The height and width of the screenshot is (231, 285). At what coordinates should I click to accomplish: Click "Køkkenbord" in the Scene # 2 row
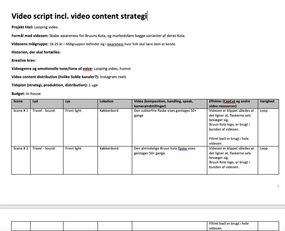[109, 148]
